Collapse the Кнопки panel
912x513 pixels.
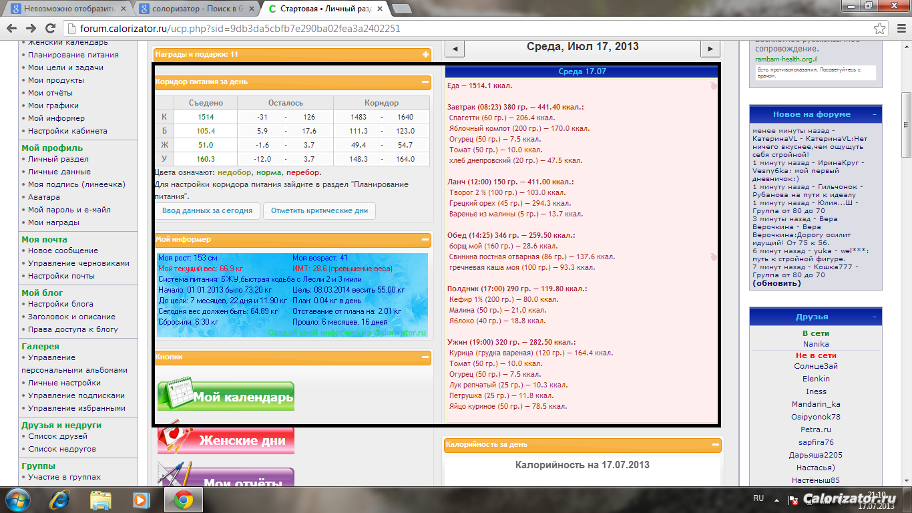click(x=425, y=357)
